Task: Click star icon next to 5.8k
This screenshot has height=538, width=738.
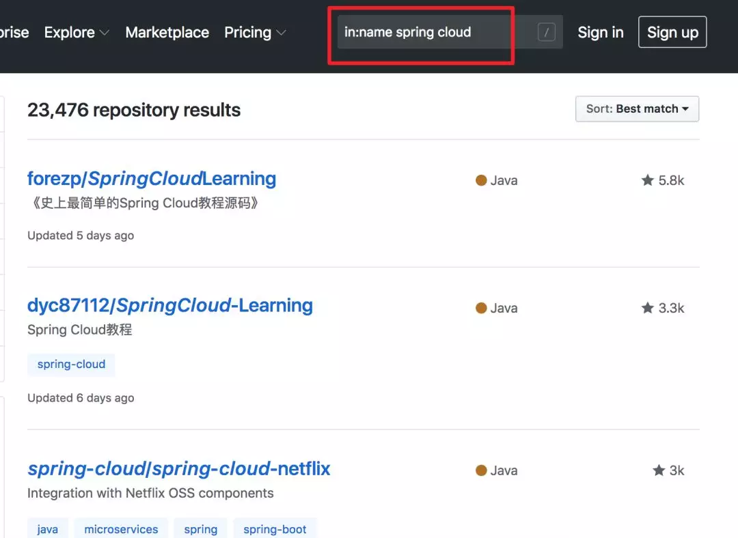Action: [648, 180]
